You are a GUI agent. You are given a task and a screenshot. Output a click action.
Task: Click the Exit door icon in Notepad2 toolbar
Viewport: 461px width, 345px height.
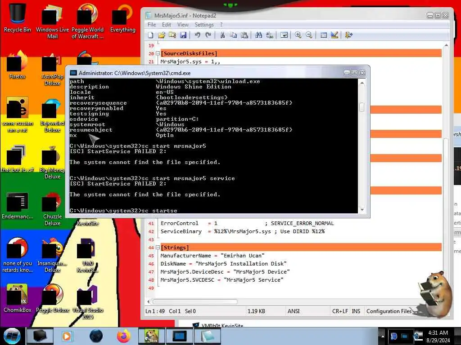click(349, 35)
